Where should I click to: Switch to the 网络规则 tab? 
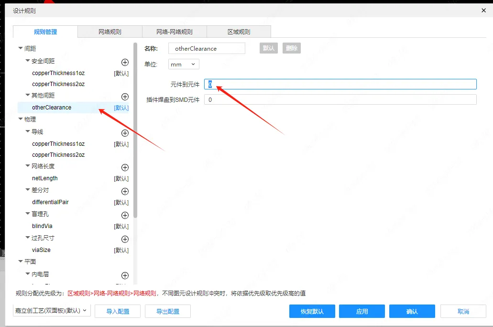pos(110,32)
